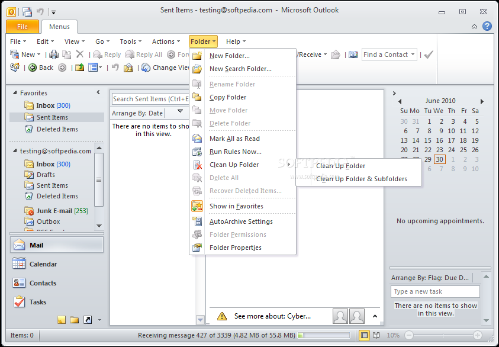Click the Up One Level folder icon
The width and height of the screenshot is (499, 347).
79,68
